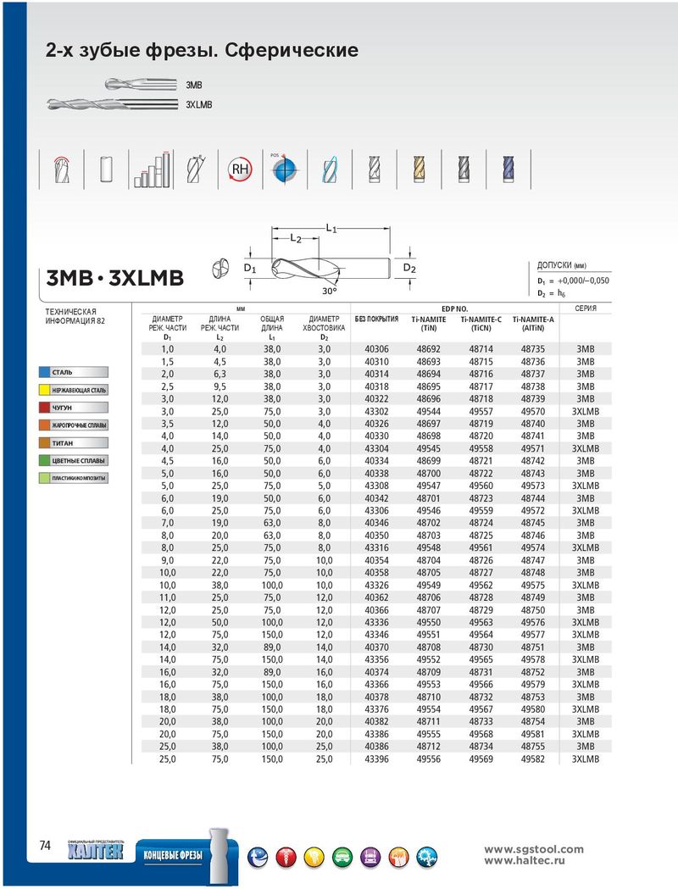Screen dimensions: 678x889
Task: Click the uncoated silver end mill icon
Action: click(374, 169)
